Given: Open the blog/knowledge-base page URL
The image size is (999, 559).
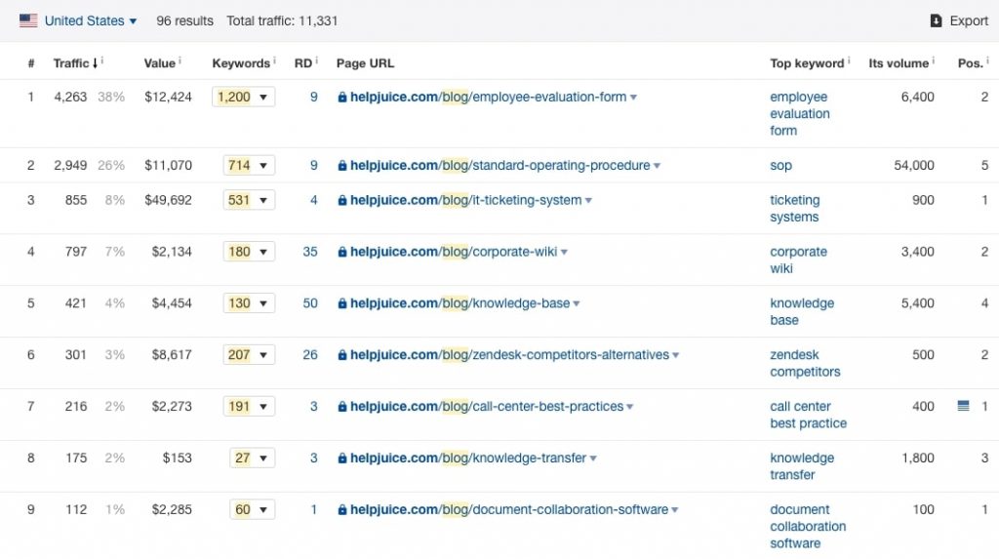Looking at the screenshot, I should 460,303.
